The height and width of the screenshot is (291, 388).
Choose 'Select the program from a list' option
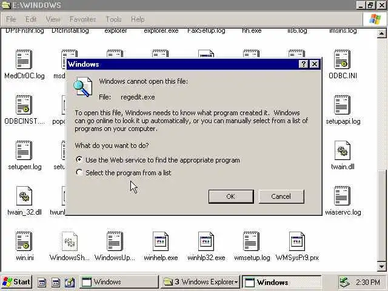[79, 172]
